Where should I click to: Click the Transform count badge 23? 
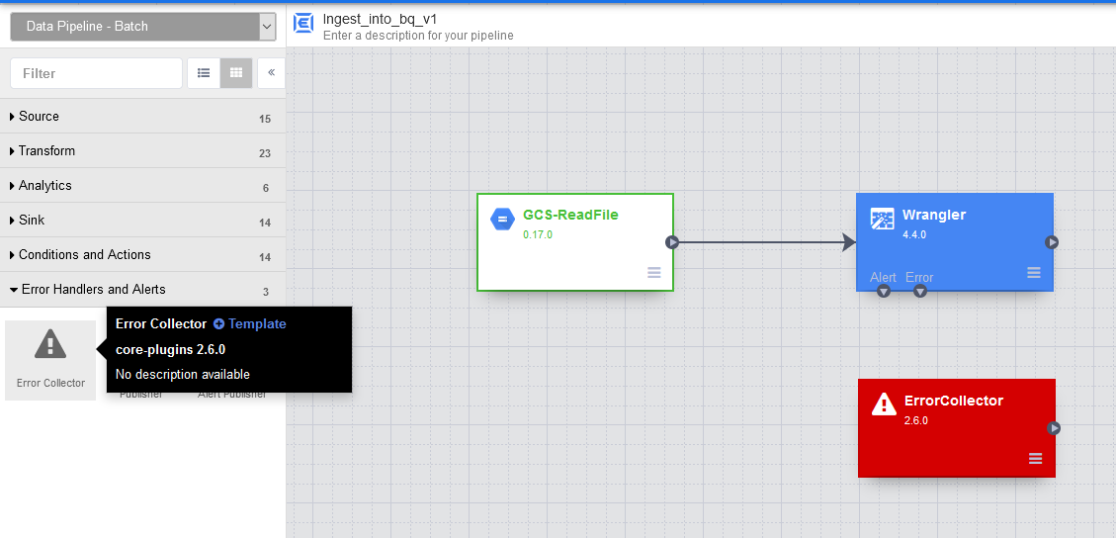265,153
